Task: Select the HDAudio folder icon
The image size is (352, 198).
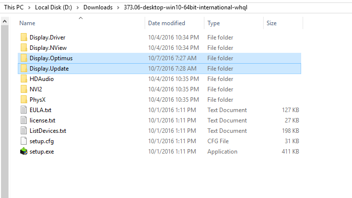Action: tap(24, 79)
